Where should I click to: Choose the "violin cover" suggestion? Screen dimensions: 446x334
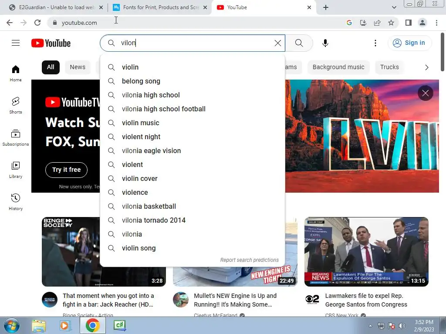[193, 179]
